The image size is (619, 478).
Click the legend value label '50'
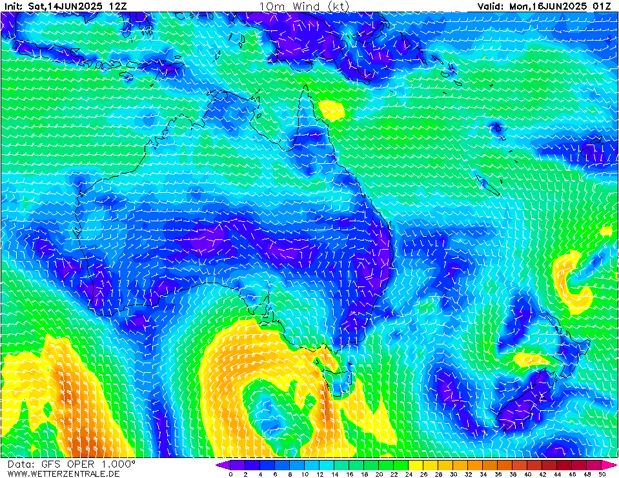(x=602, y=474)
